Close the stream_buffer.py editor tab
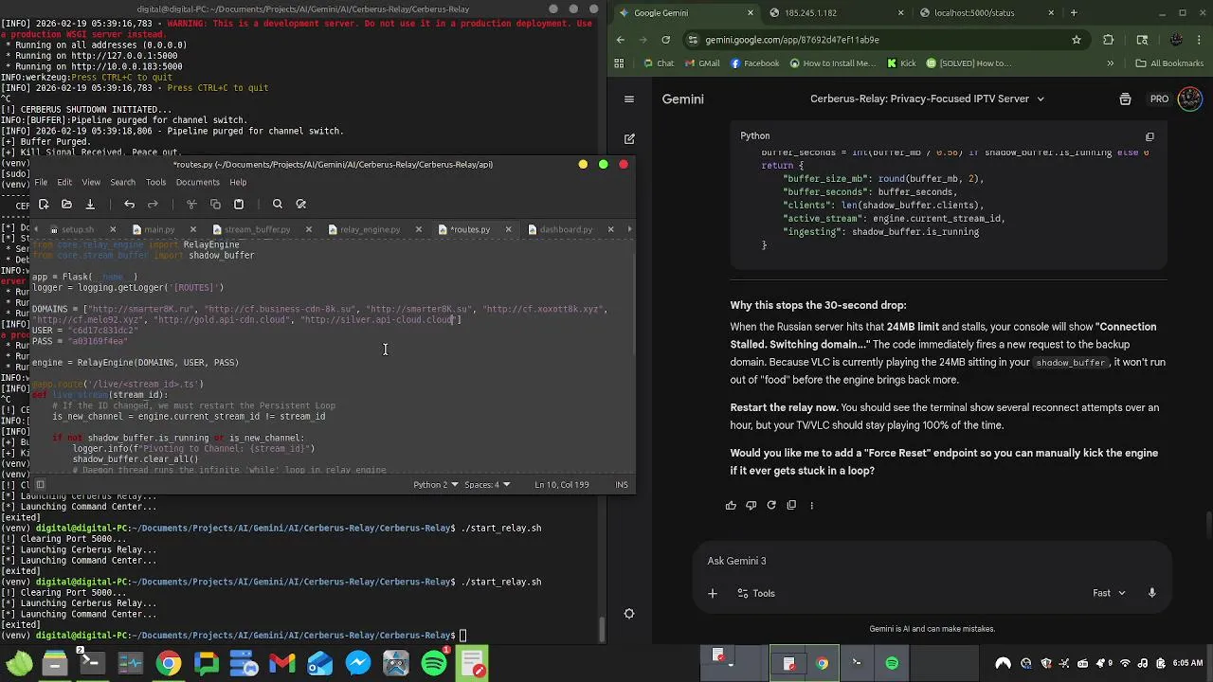1213x682 pixels. click(x=309, y=229)
